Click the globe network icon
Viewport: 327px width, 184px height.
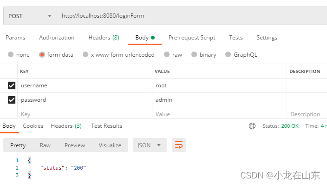point(252,126)
